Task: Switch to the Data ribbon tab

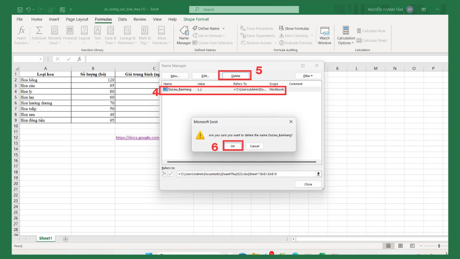Action: click(x=122, y=19)
